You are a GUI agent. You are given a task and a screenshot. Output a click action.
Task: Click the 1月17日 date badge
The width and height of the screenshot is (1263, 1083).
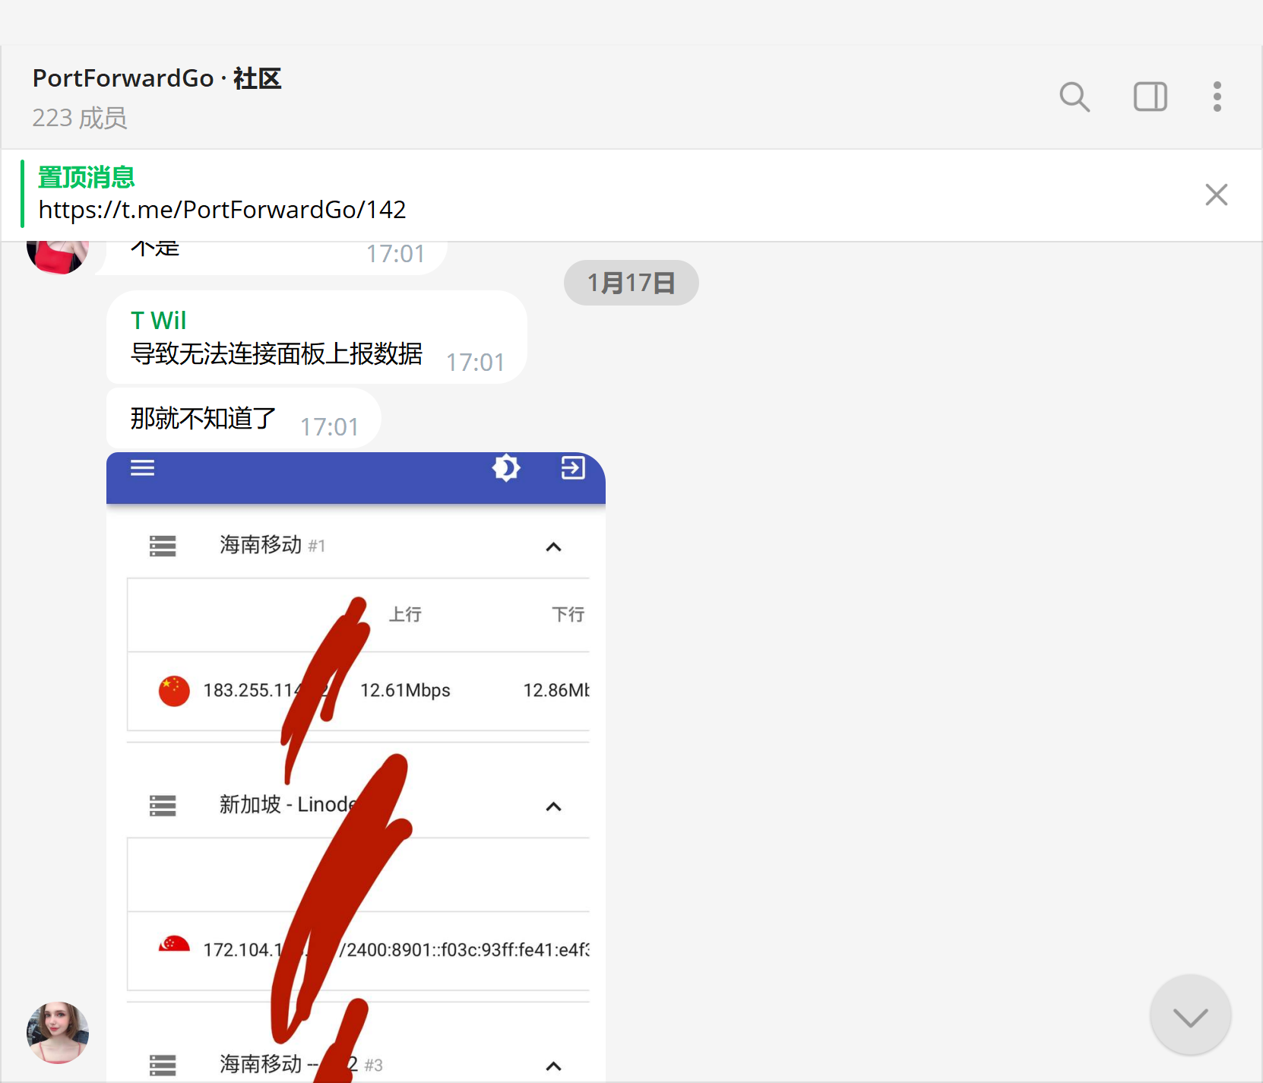(x=631, y=283)
